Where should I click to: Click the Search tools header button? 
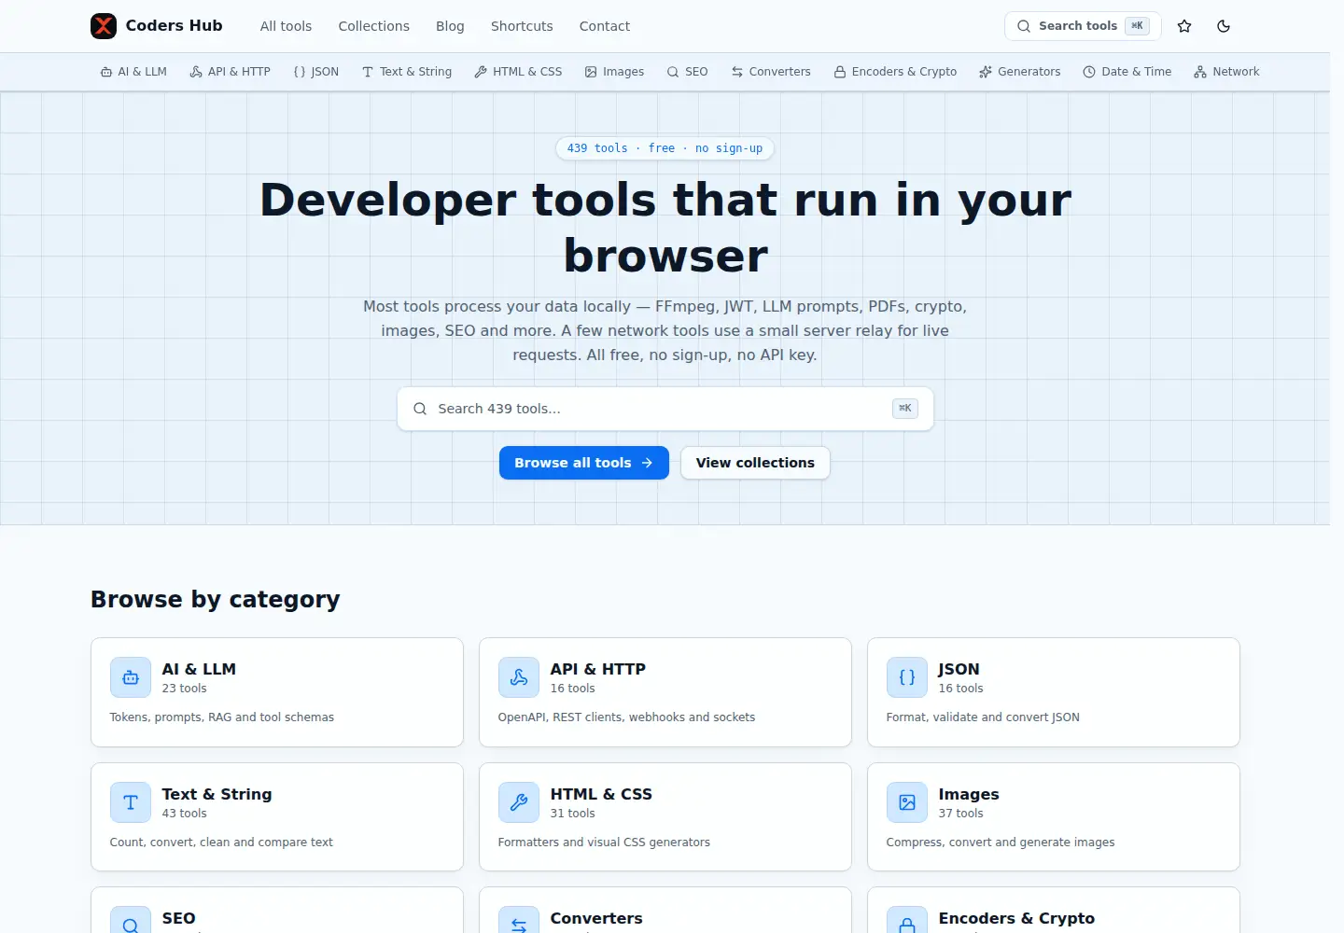pyautogui.click(x=1083, y=26)
